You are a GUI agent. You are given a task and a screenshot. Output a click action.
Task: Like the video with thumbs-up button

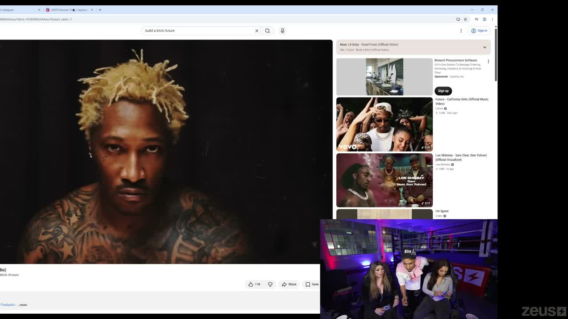coord(254,284)
